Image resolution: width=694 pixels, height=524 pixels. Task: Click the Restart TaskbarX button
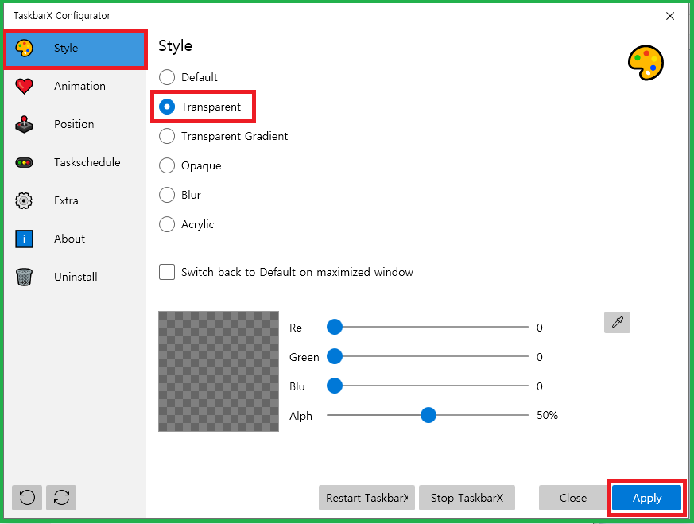coord(366,498)
